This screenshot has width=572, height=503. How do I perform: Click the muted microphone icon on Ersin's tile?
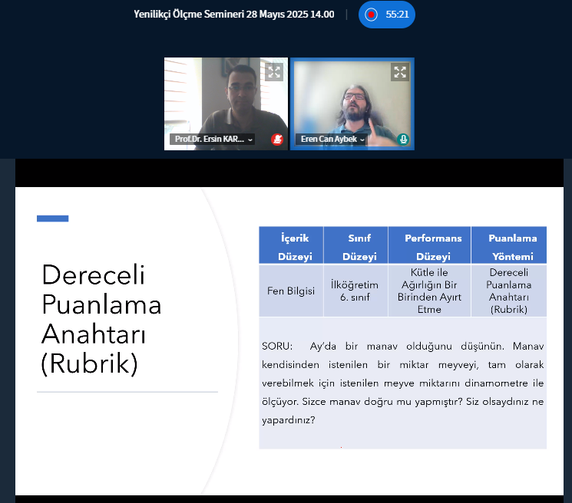(276, 140)
